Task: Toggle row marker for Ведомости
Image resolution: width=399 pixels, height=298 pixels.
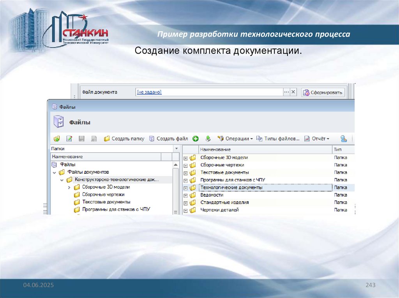Action: 186,195
